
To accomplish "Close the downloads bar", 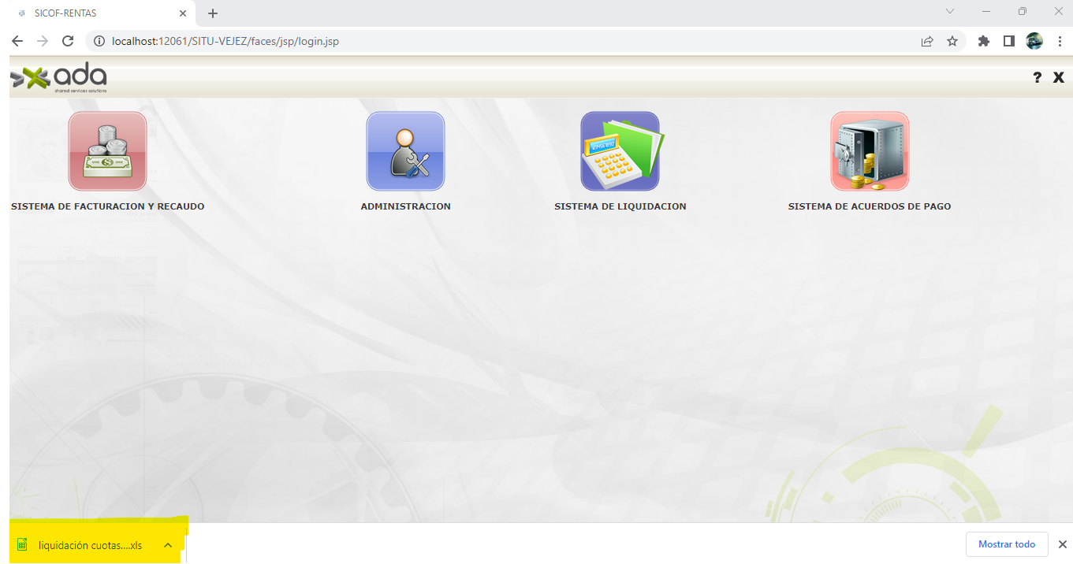I will (x=1061, y=544).
